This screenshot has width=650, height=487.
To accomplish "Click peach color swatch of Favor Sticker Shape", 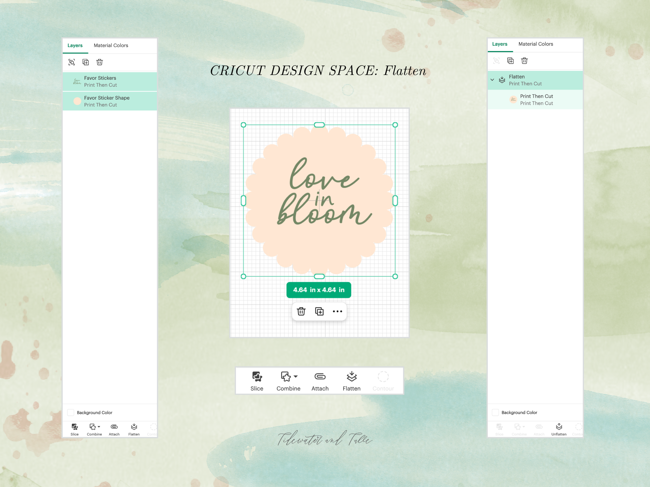I will 77,101.
